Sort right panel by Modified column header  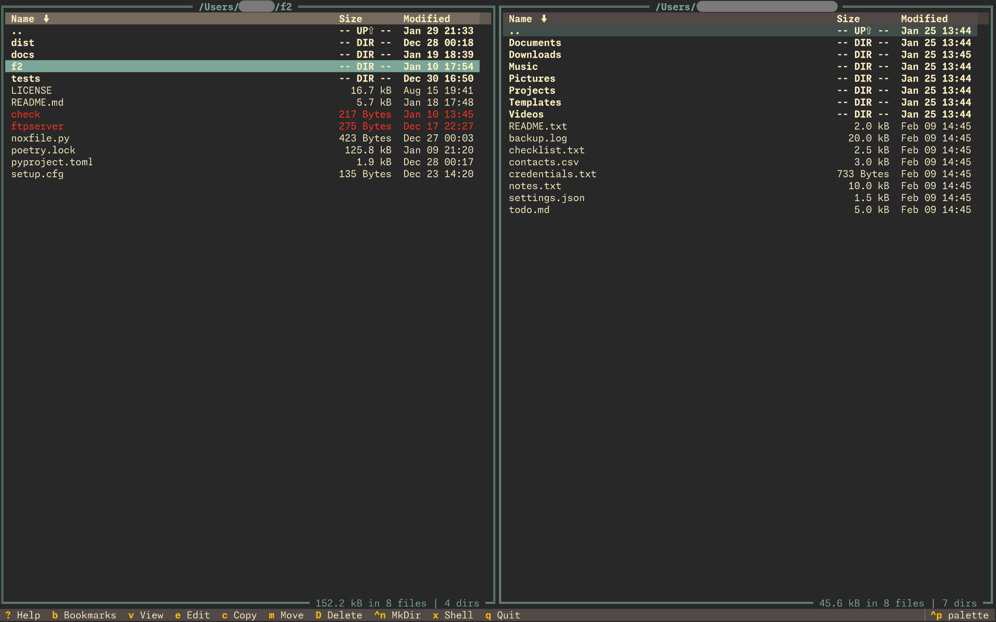tap(924, 19)
